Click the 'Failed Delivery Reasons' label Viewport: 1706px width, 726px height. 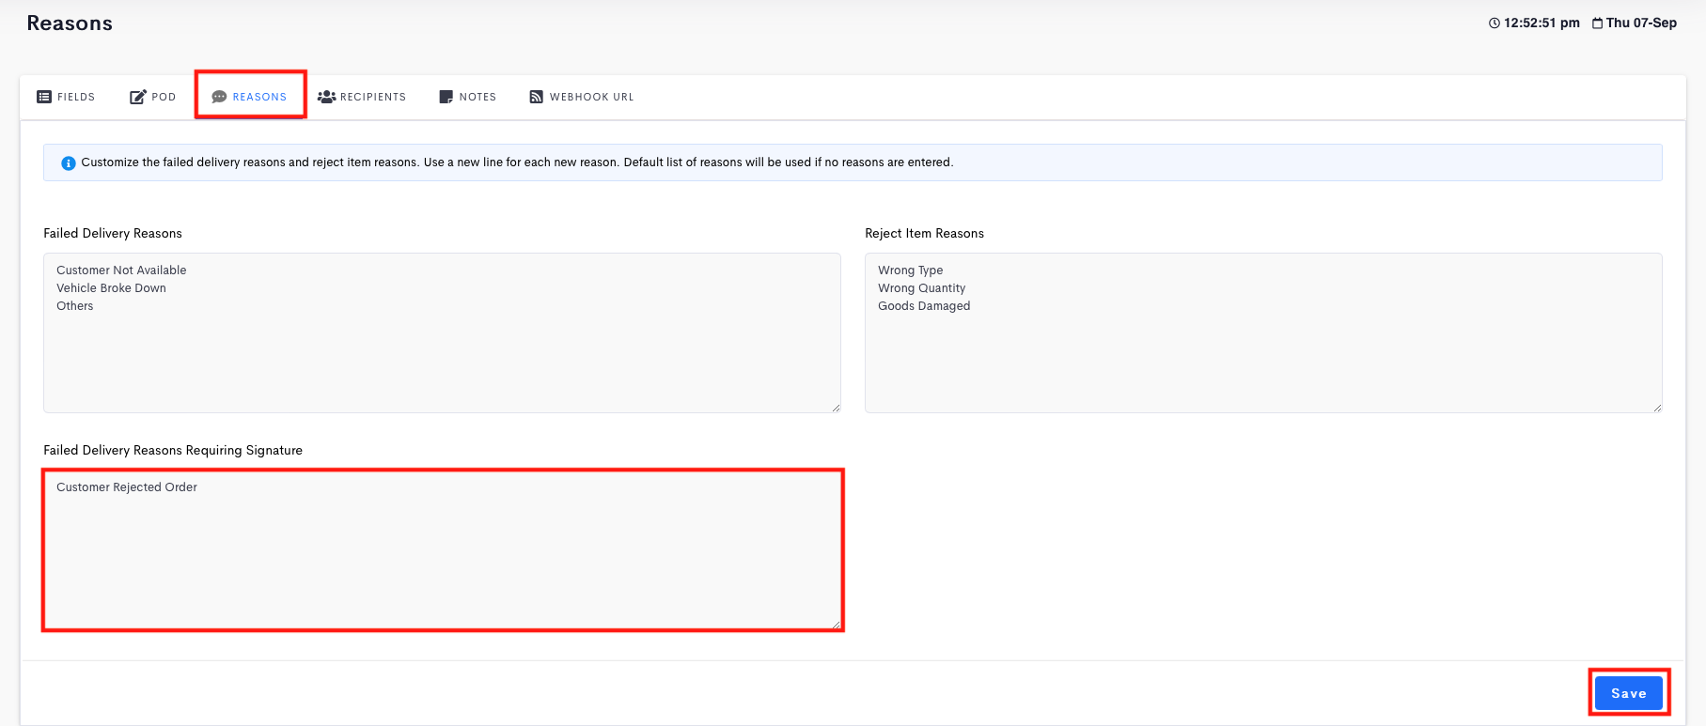[x=113, y=234]
